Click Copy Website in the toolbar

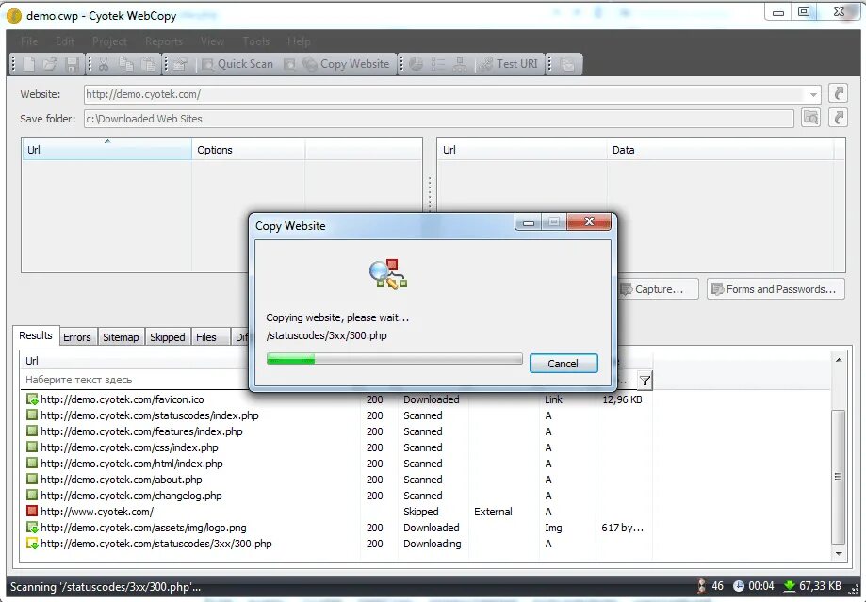[347, 64]
